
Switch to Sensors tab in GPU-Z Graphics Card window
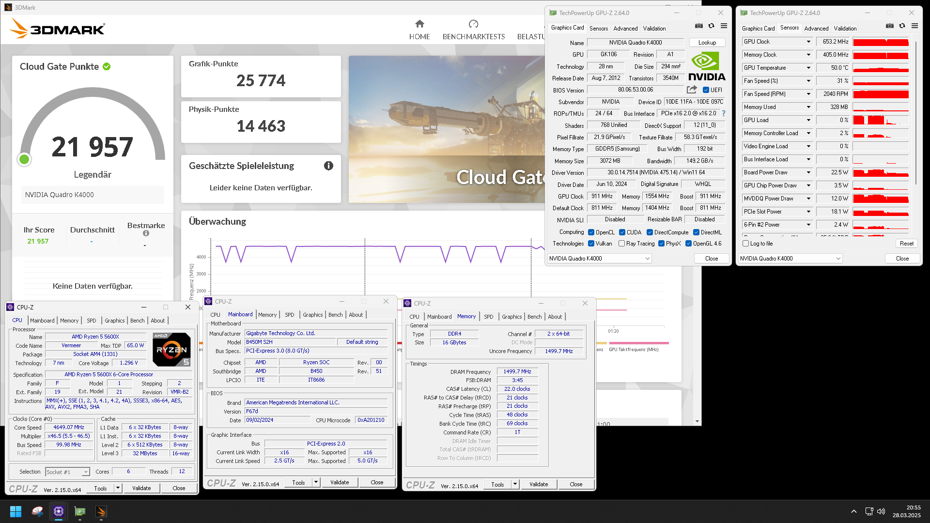tap(598, 29)
